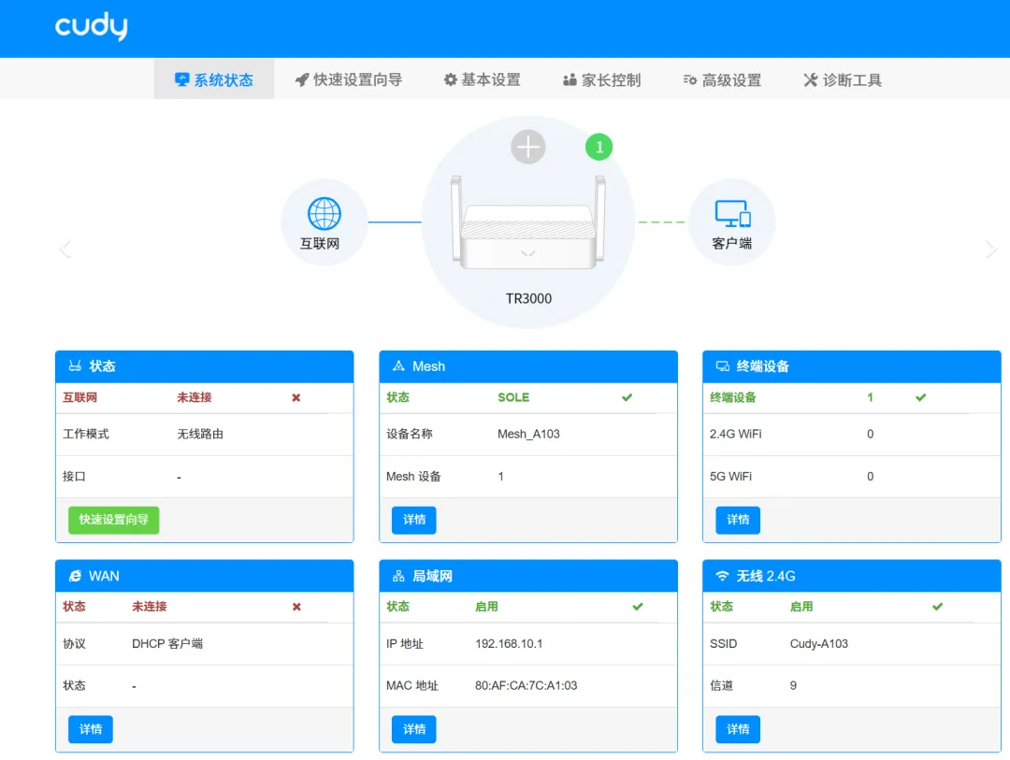Image resolution: width=1010 pixels, height=760 pixels.
Task: Click the gray plus add-device icon
Action: tap(528, 147)
